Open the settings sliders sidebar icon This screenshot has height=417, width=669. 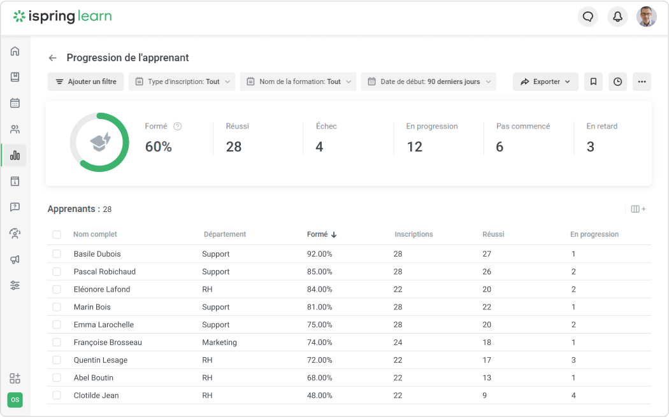(15, 285)
